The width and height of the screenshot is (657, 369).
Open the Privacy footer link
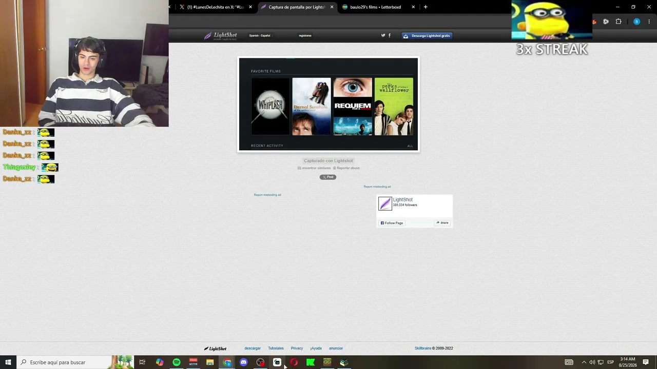297,348
